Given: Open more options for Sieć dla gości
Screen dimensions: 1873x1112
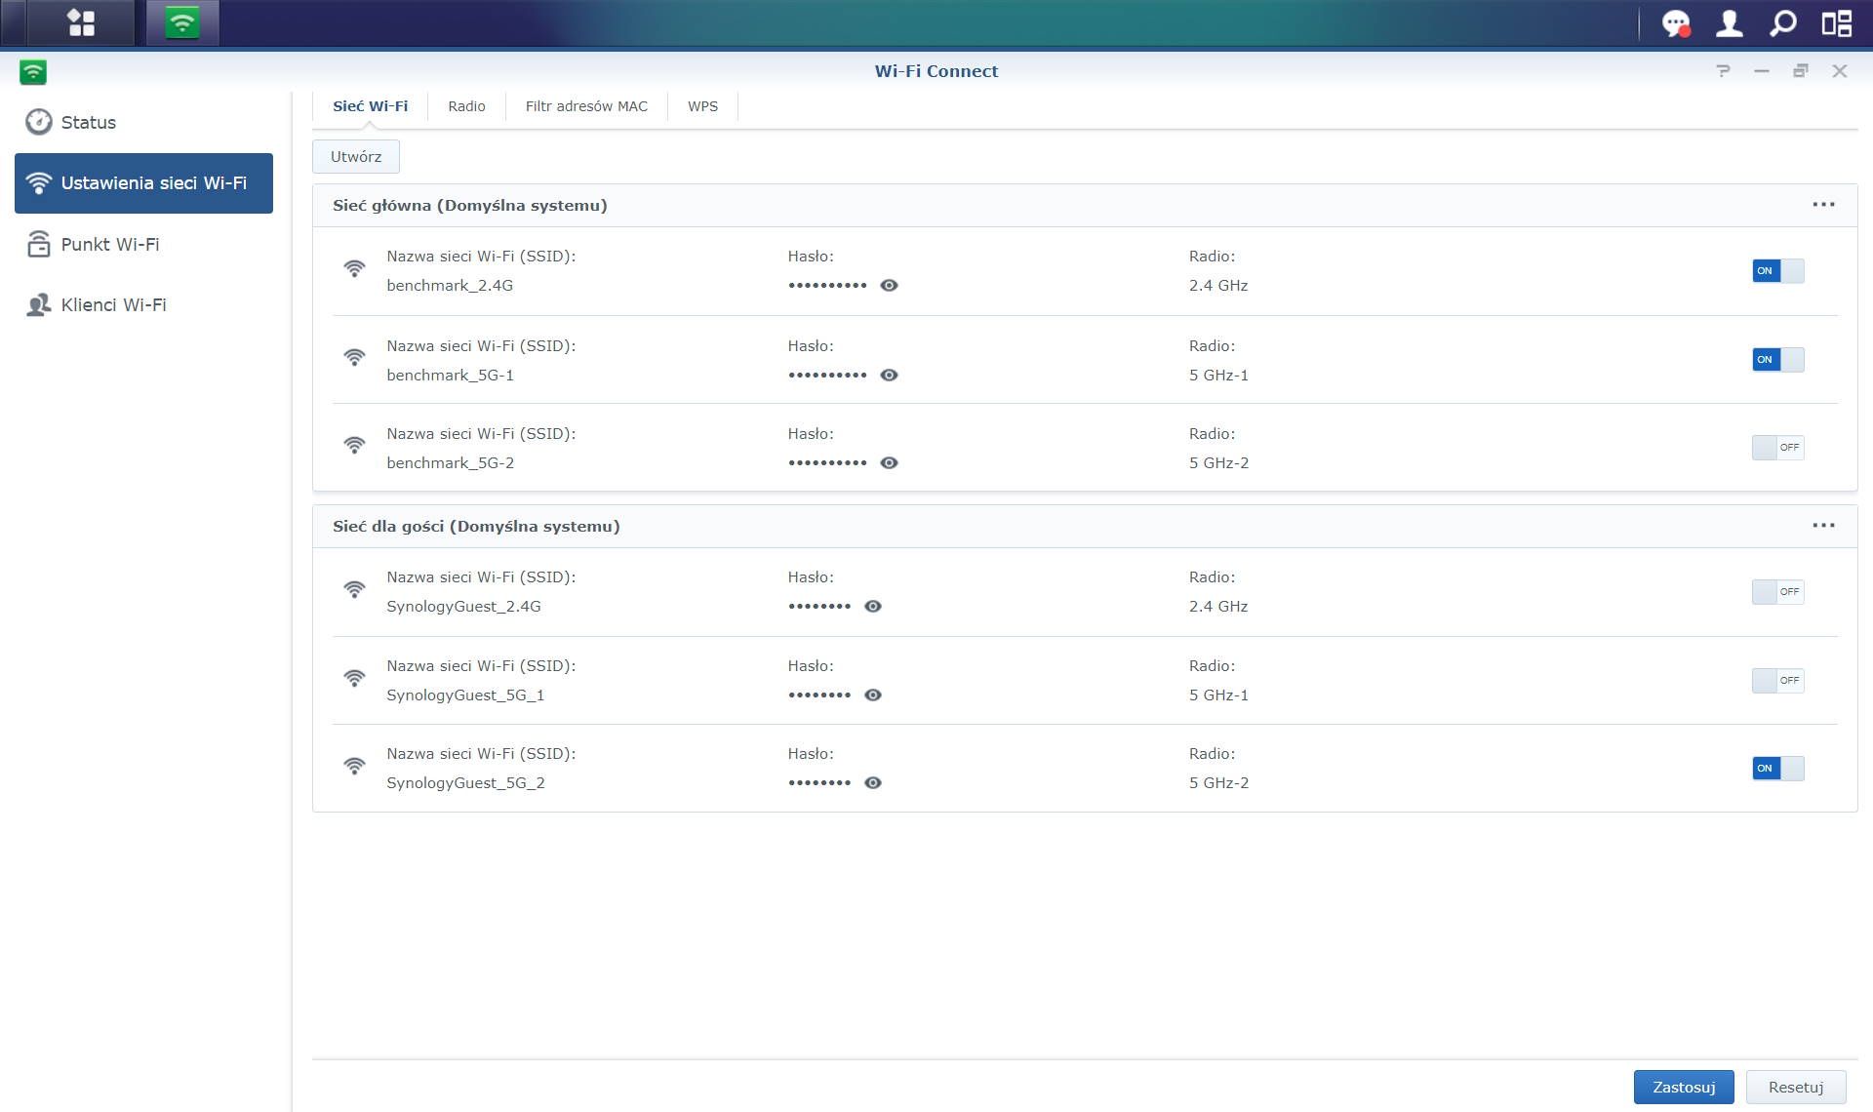Looking at the screenshot, I should coord(1823,526).
